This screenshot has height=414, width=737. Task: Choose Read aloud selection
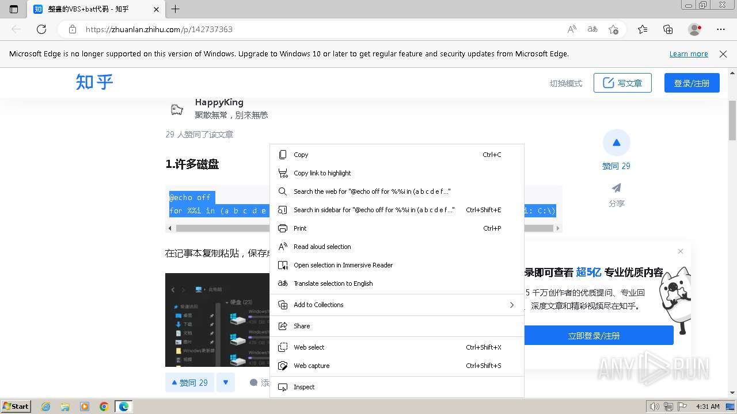coord(397,247)
